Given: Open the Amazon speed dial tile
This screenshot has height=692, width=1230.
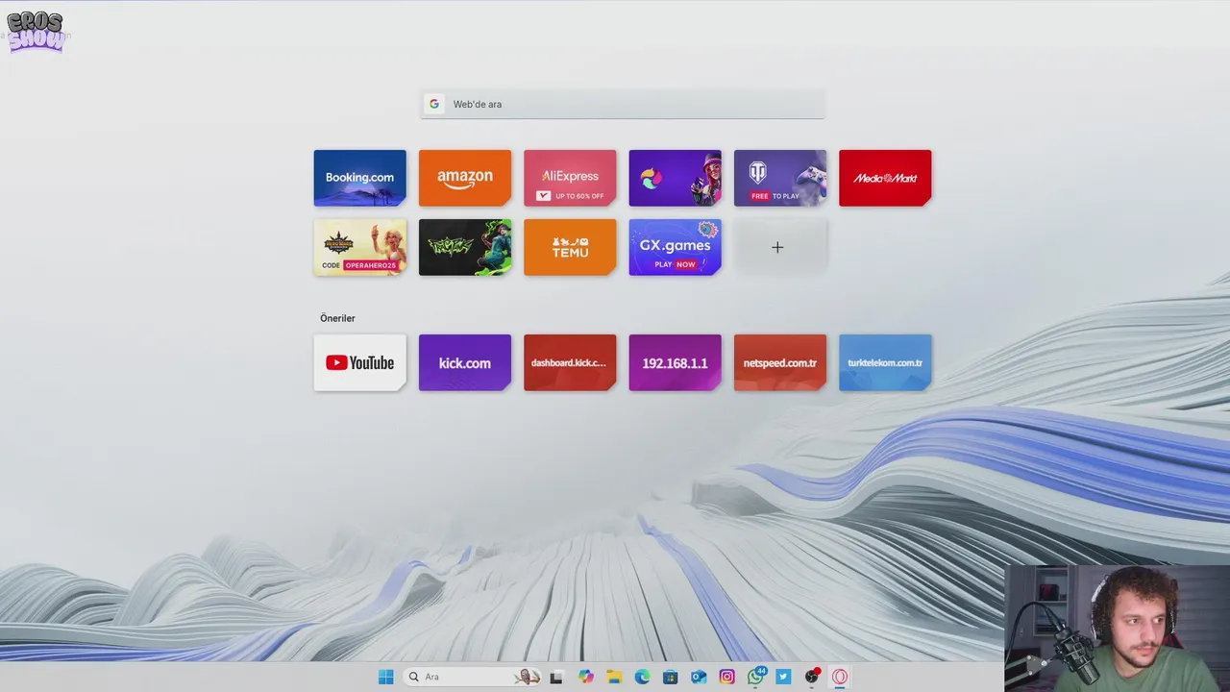Looking at the screenshot, I should click(x=465, y=178).
